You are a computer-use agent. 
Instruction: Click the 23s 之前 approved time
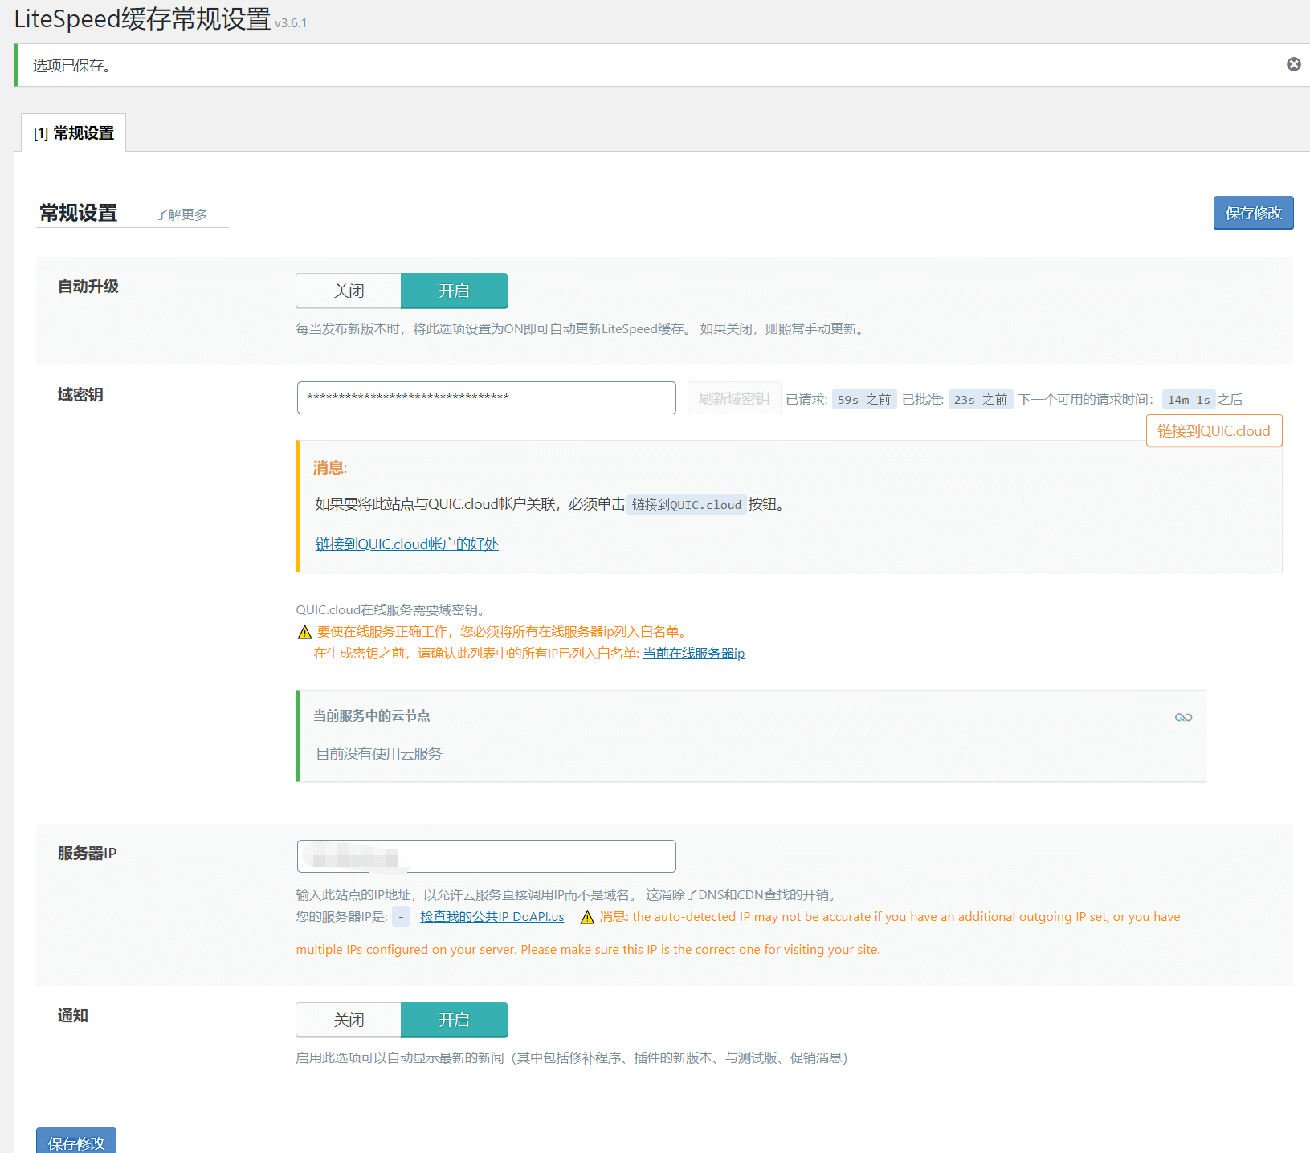click(x=981, y=399)
